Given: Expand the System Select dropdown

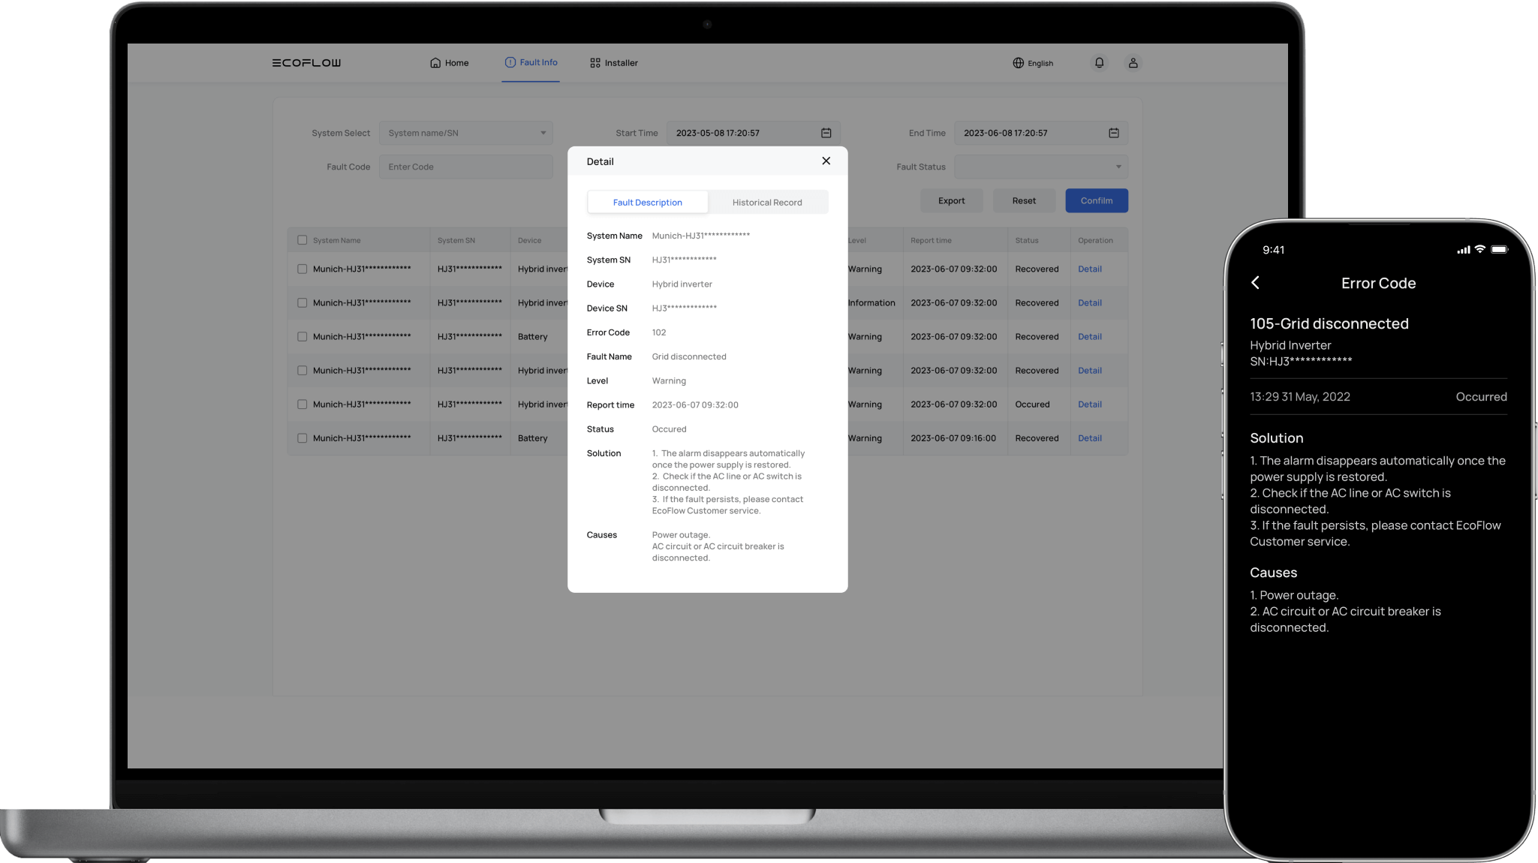Looking at the screenshot, I should point(465,133).
